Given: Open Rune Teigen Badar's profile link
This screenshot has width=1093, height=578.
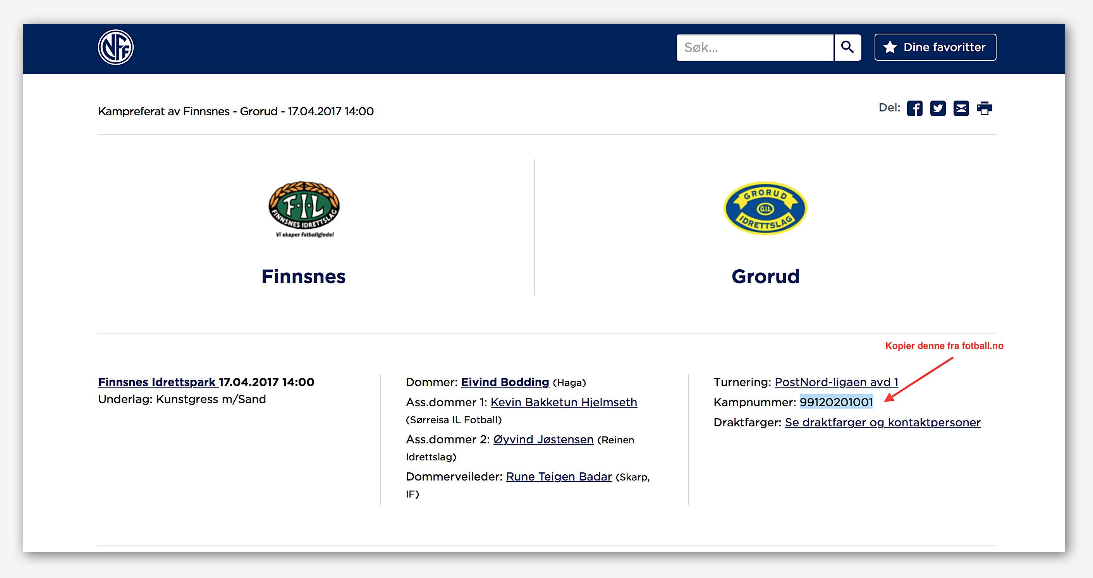Looking at the screenshot, I should pos(559,477).
